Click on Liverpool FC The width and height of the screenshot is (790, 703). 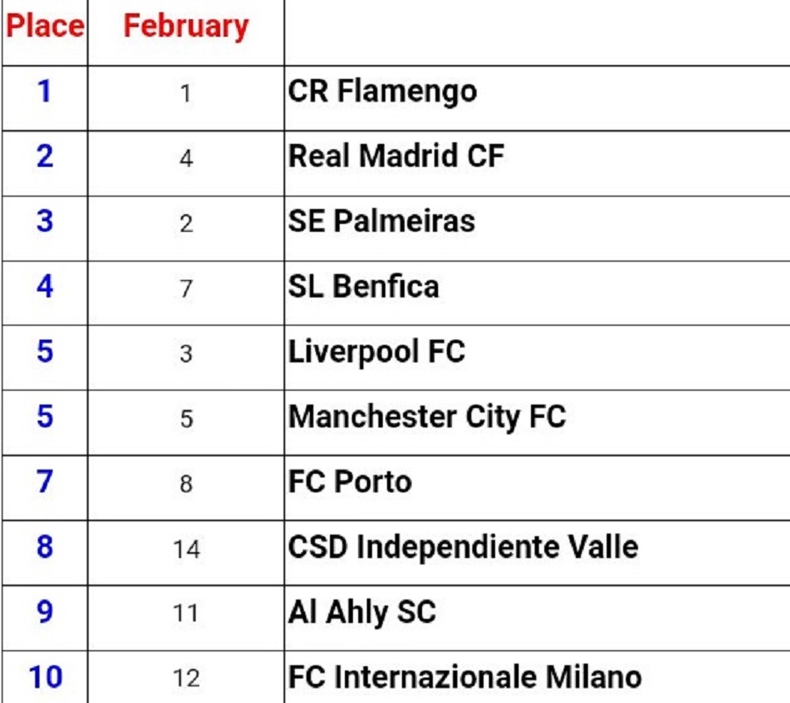(x=377, y=351)
